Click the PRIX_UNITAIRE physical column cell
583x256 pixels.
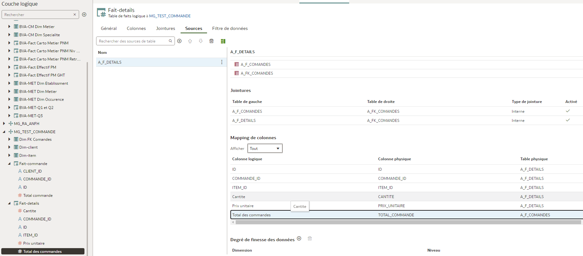pyautogui.click(x=391, y=206)
